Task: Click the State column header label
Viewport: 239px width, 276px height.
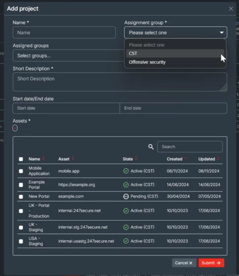Action: pyautogui.click(x=128, y=159)
